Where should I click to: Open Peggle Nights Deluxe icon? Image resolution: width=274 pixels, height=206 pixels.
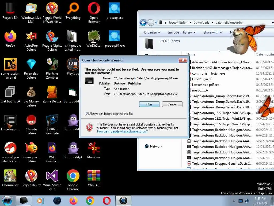[52, 41]
